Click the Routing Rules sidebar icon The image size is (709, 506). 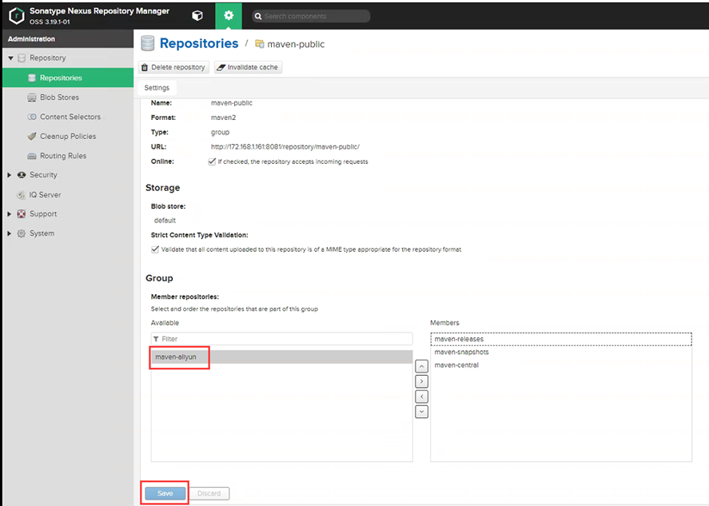coord(32,156)
